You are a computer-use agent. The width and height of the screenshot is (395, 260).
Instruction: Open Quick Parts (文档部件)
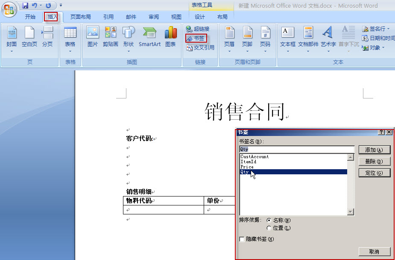[308, 37]
